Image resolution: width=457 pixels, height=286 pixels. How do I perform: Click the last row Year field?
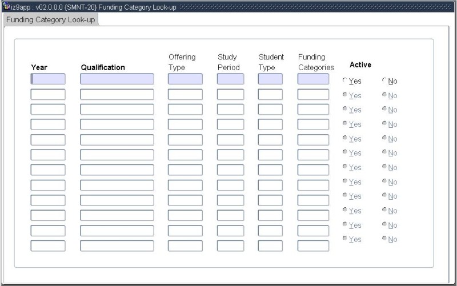pyautogui.click(x=48, y=246)
